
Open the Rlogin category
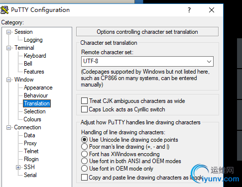pyautogui.click(x=31, y=159)
